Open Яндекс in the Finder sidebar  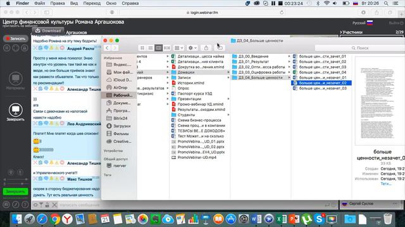(119, 64)
